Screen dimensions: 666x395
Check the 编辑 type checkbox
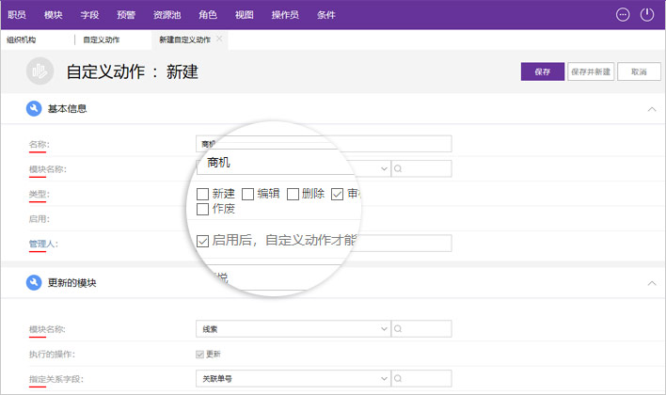pos(248,194)
